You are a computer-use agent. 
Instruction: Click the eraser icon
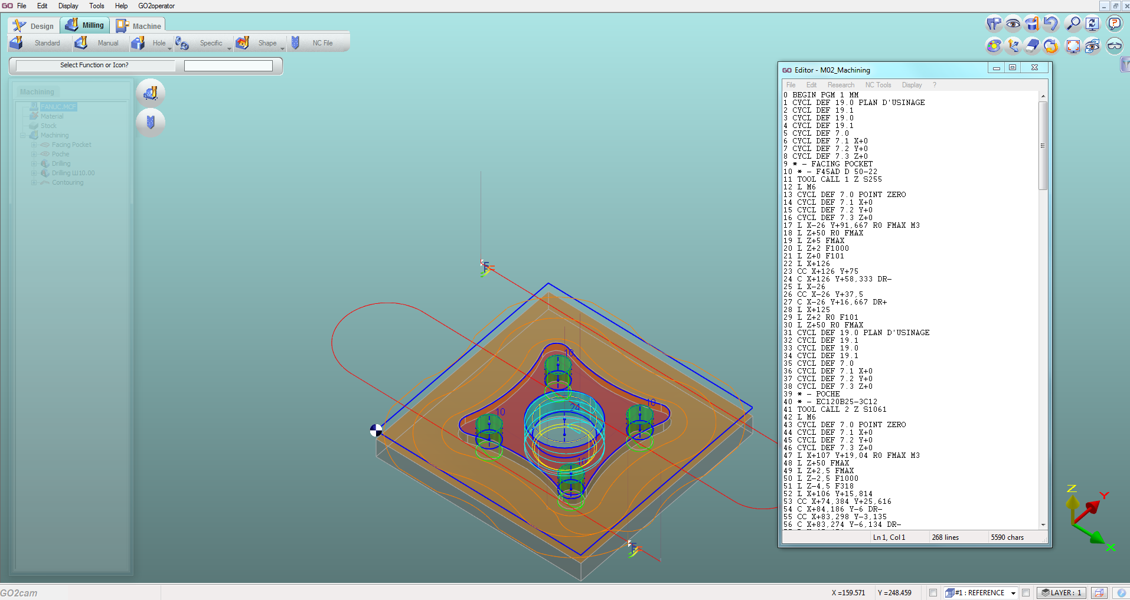click(x=1032, y=45)
